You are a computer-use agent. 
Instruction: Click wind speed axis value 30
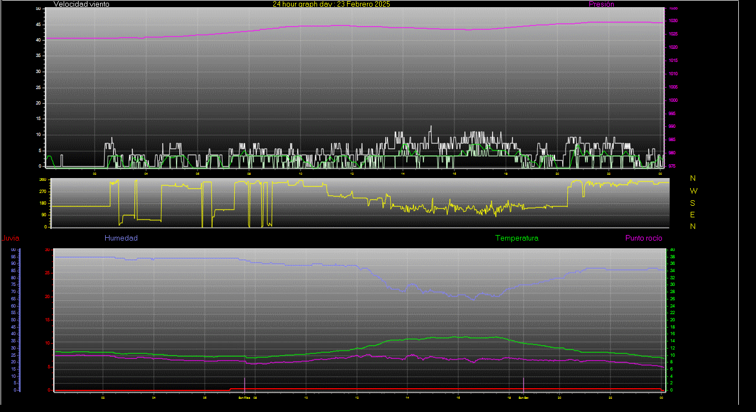tap(38, 72)
